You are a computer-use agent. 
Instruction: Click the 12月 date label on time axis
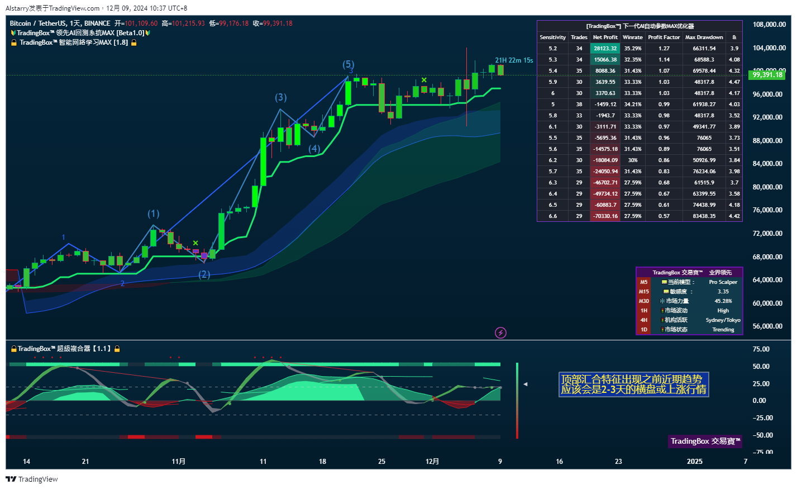click(432, 462)
